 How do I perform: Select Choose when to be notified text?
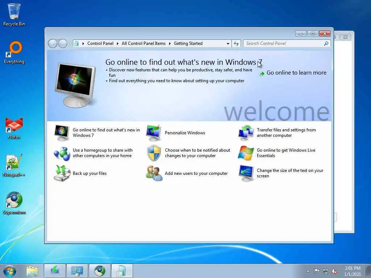pyautogui.click(x=197, y=153)
